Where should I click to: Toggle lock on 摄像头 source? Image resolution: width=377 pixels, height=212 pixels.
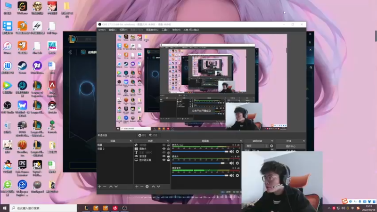point(168,149)
